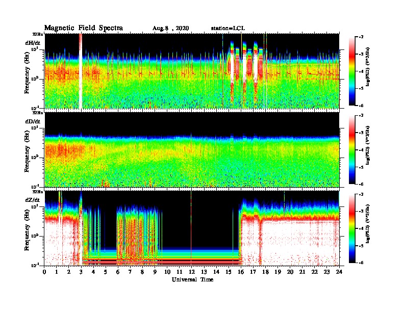Click the dZ/dt panel color scale bar
Image resolution: width=404 pixels, height=312 pixels.
(x=352, y=228)
